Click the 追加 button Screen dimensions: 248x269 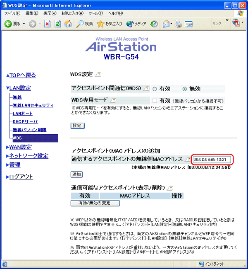coord(76,174)
